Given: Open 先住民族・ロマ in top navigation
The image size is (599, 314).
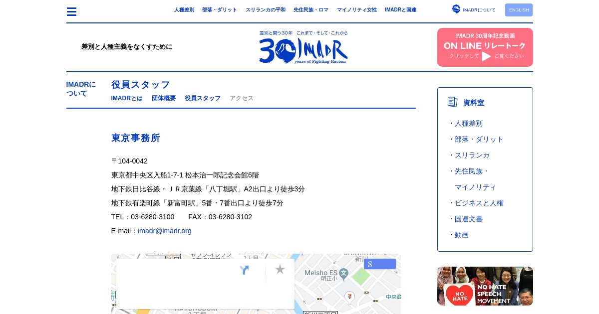Looking at the screenshot, I should click(311, 10).
